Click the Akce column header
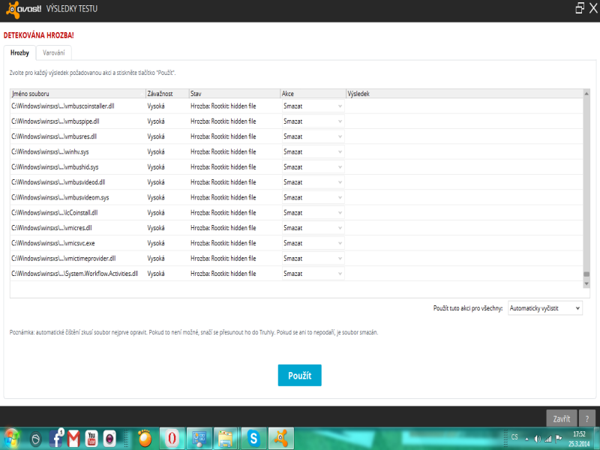The image size is (600, 450). click(313, 94)
